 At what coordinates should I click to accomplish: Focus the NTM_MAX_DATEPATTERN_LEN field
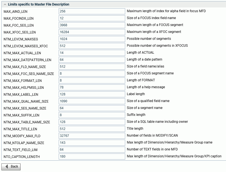92,60
